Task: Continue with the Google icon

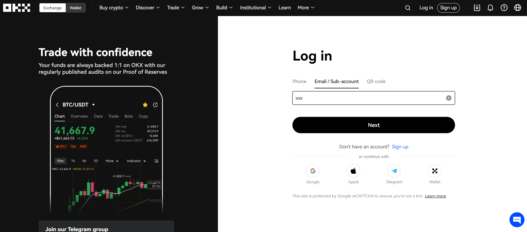Action: (x=313, y=171)
